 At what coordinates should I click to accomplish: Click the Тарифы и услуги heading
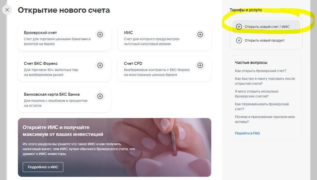click(x=246, y=10)
